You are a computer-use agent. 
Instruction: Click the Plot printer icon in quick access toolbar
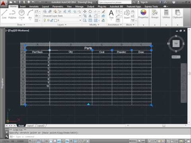point(29,2)
